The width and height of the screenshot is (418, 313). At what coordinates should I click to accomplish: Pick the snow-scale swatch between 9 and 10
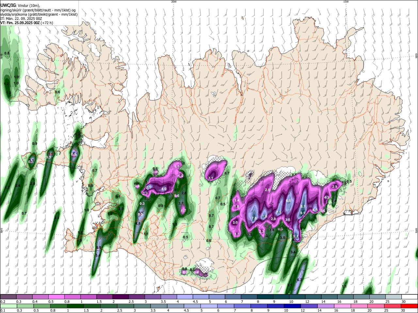coord(281,297)
